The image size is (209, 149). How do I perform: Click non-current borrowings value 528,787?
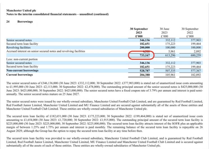145,71
